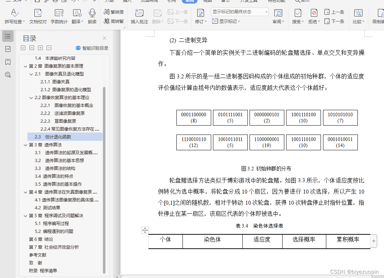Collapse the 第2章 图像复原的基本原理 node
This screenshot has width=384, height=278.
point(25,66)
